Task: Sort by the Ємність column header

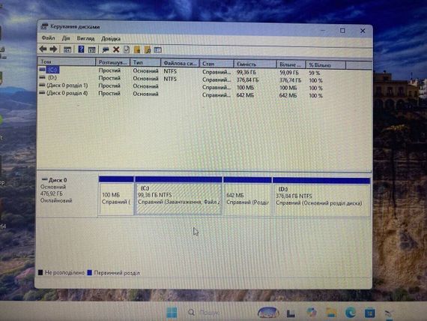Action: (255, 64)
